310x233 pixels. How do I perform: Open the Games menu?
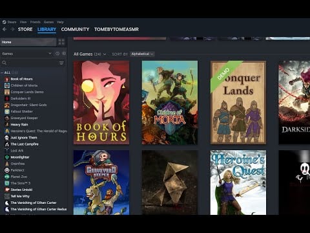pyautogui.click(x=48, y=22)
